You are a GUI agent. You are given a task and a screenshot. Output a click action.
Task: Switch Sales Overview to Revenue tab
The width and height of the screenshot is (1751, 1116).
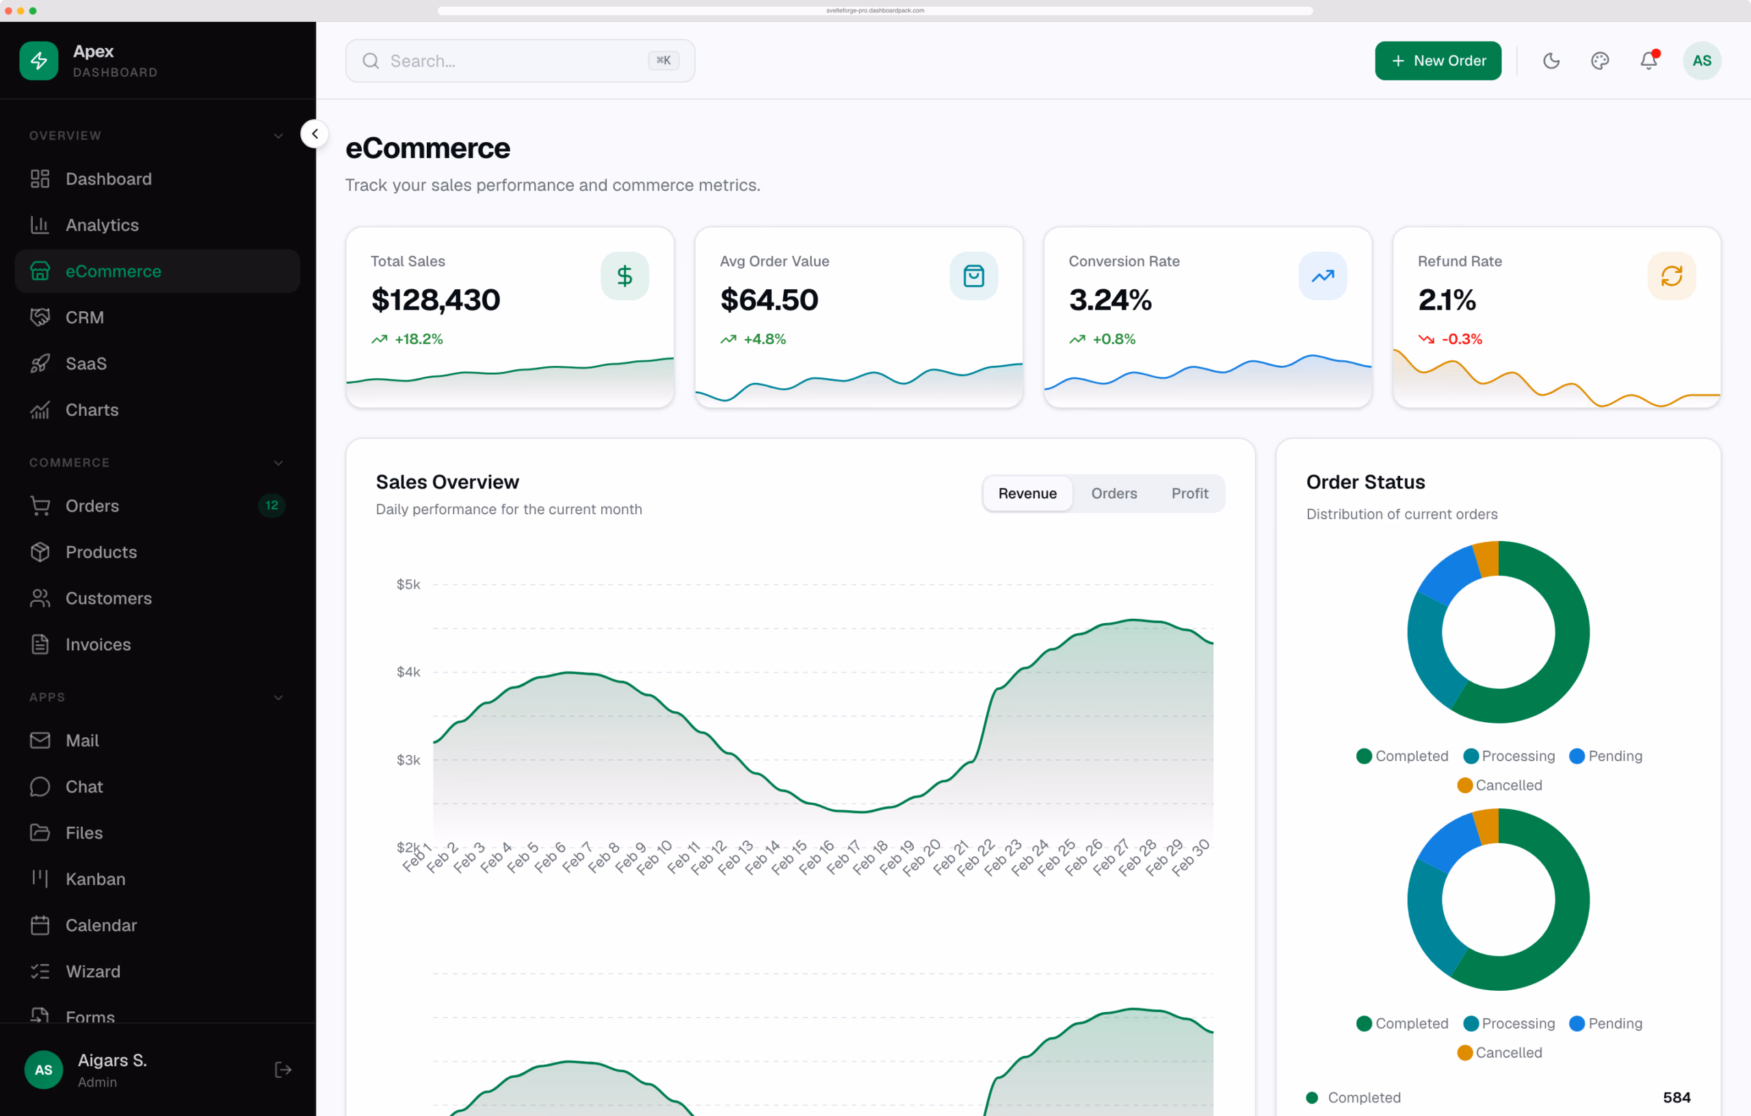click(x=1027, y=494)
